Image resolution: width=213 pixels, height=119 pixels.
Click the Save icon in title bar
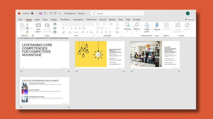(x=41, y=13)
